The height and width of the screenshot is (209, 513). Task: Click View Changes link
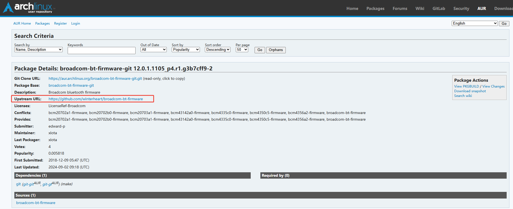click(x=493, y=86)
